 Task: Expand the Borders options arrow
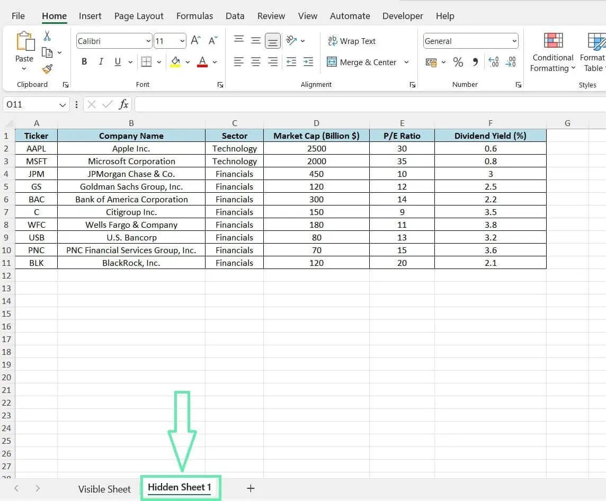pos(159,62)
